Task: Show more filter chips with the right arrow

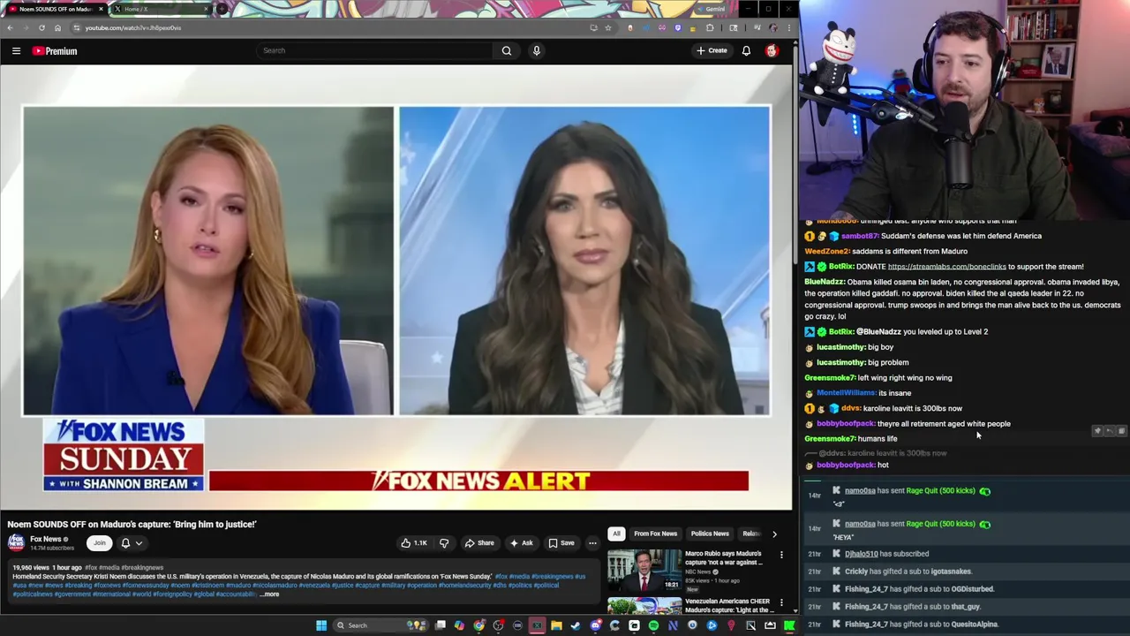Action: (x=774, y=534)
